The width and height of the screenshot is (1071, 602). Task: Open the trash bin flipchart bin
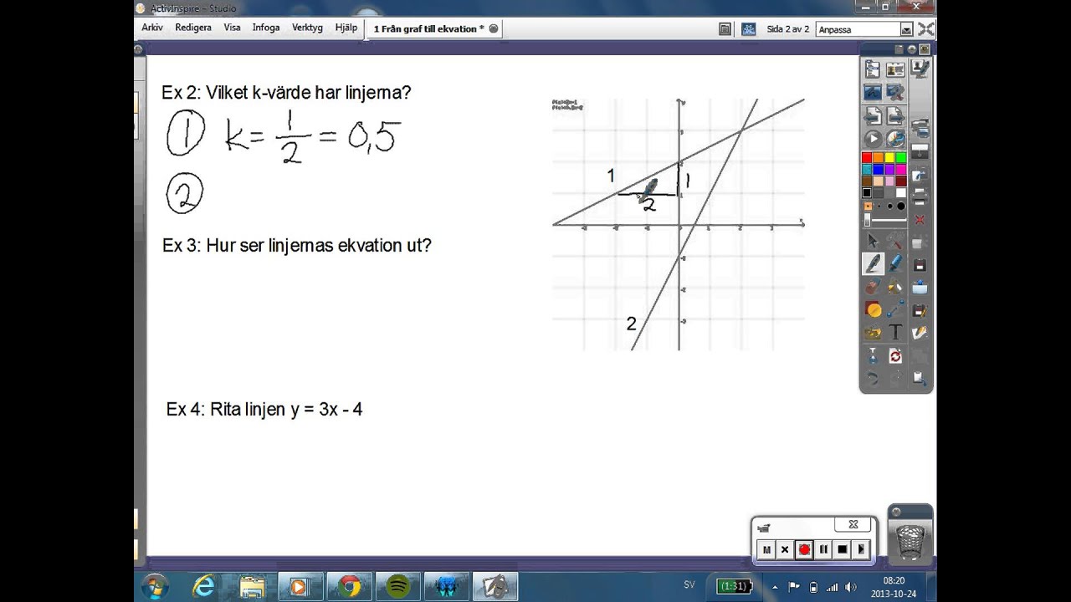pyautogui.click(x=910, y=541)
